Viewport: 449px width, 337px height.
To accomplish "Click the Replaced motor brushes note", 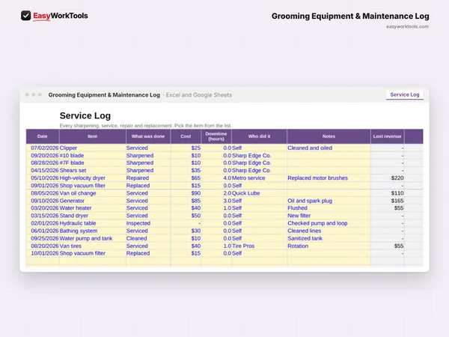I will [x=329, y=178].
